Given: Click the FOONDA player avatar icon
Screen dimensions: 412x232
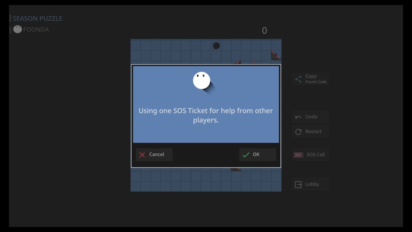Looking at the screenshot, I should tap(17, 29).
